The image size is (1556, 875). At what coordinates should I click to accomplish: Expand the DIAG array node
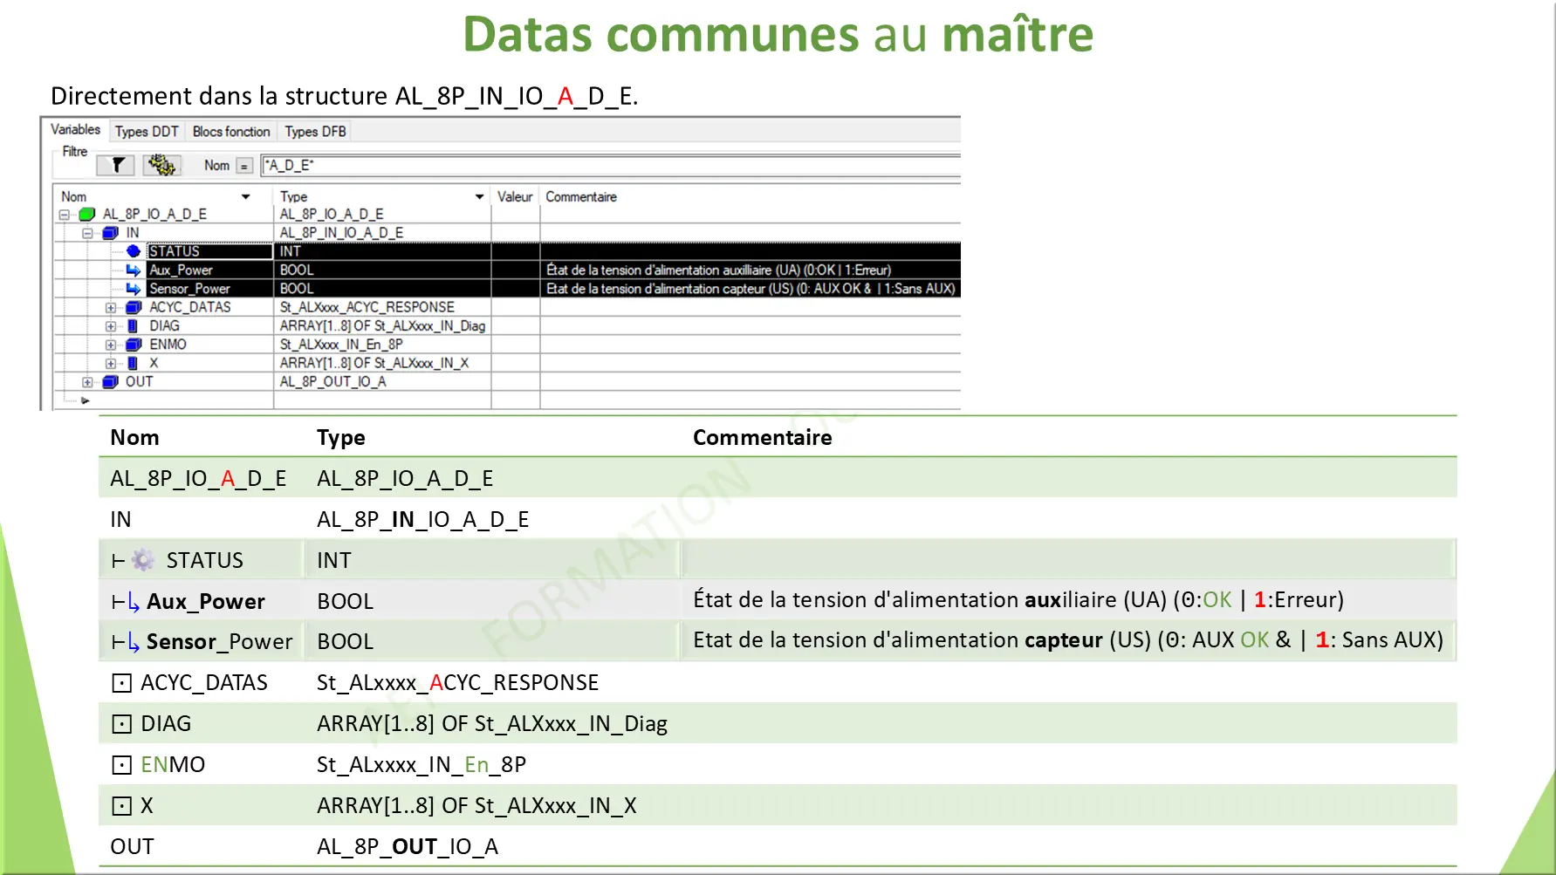[111, 326]
